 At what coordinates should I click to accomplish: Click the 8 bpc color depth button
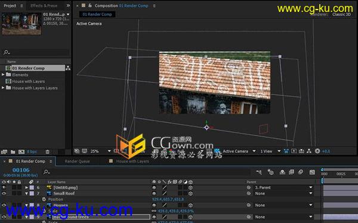click(32, 152)
